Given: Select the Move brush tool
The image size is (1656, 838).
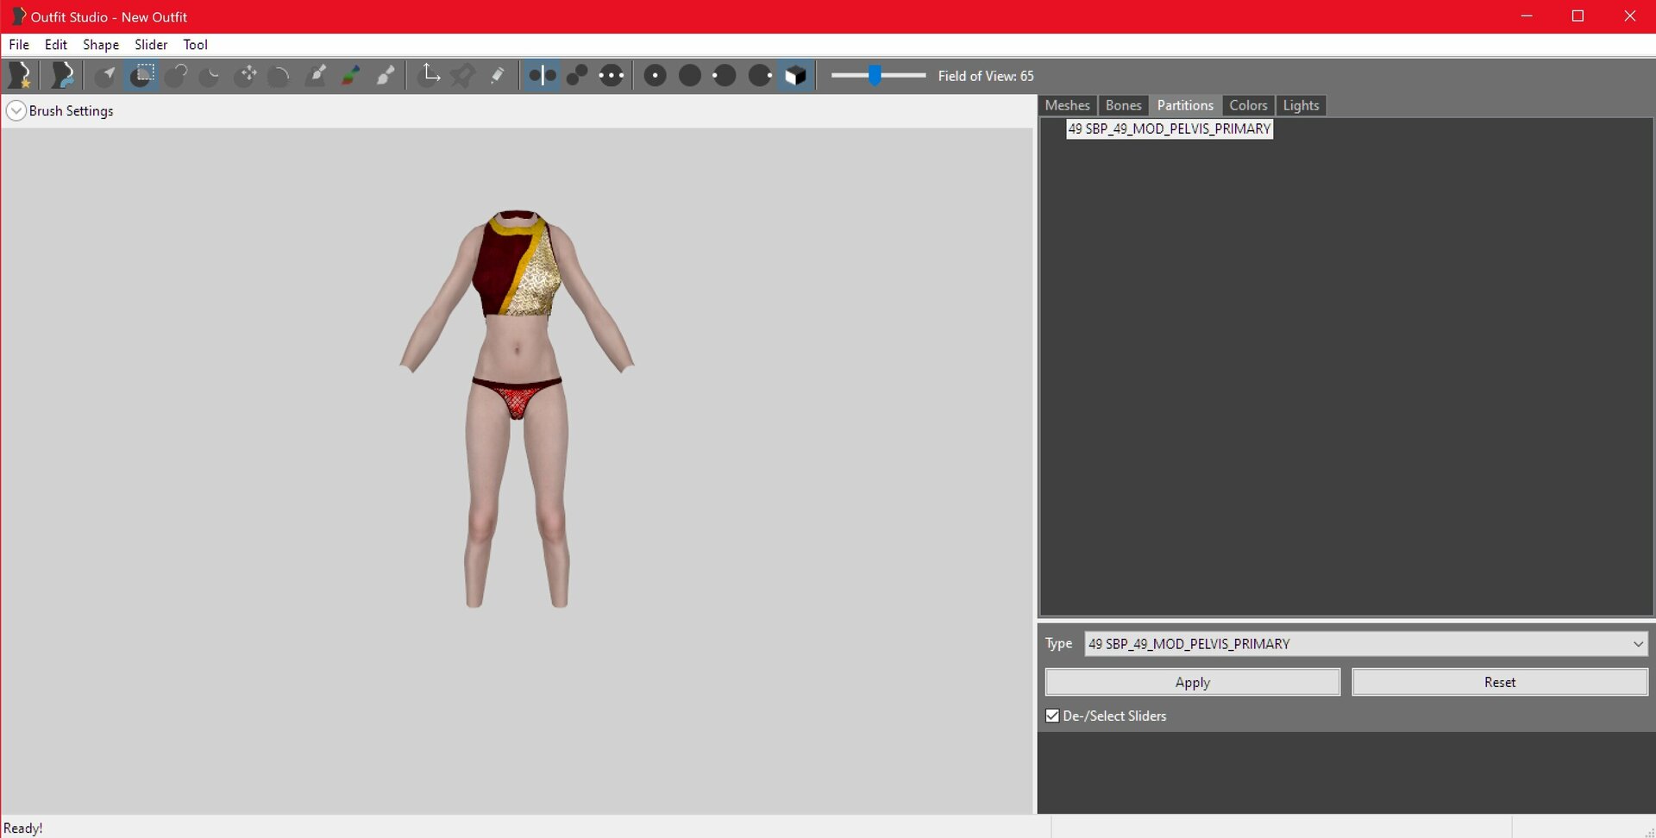Looking at the screenshot, I should point(246,76).
